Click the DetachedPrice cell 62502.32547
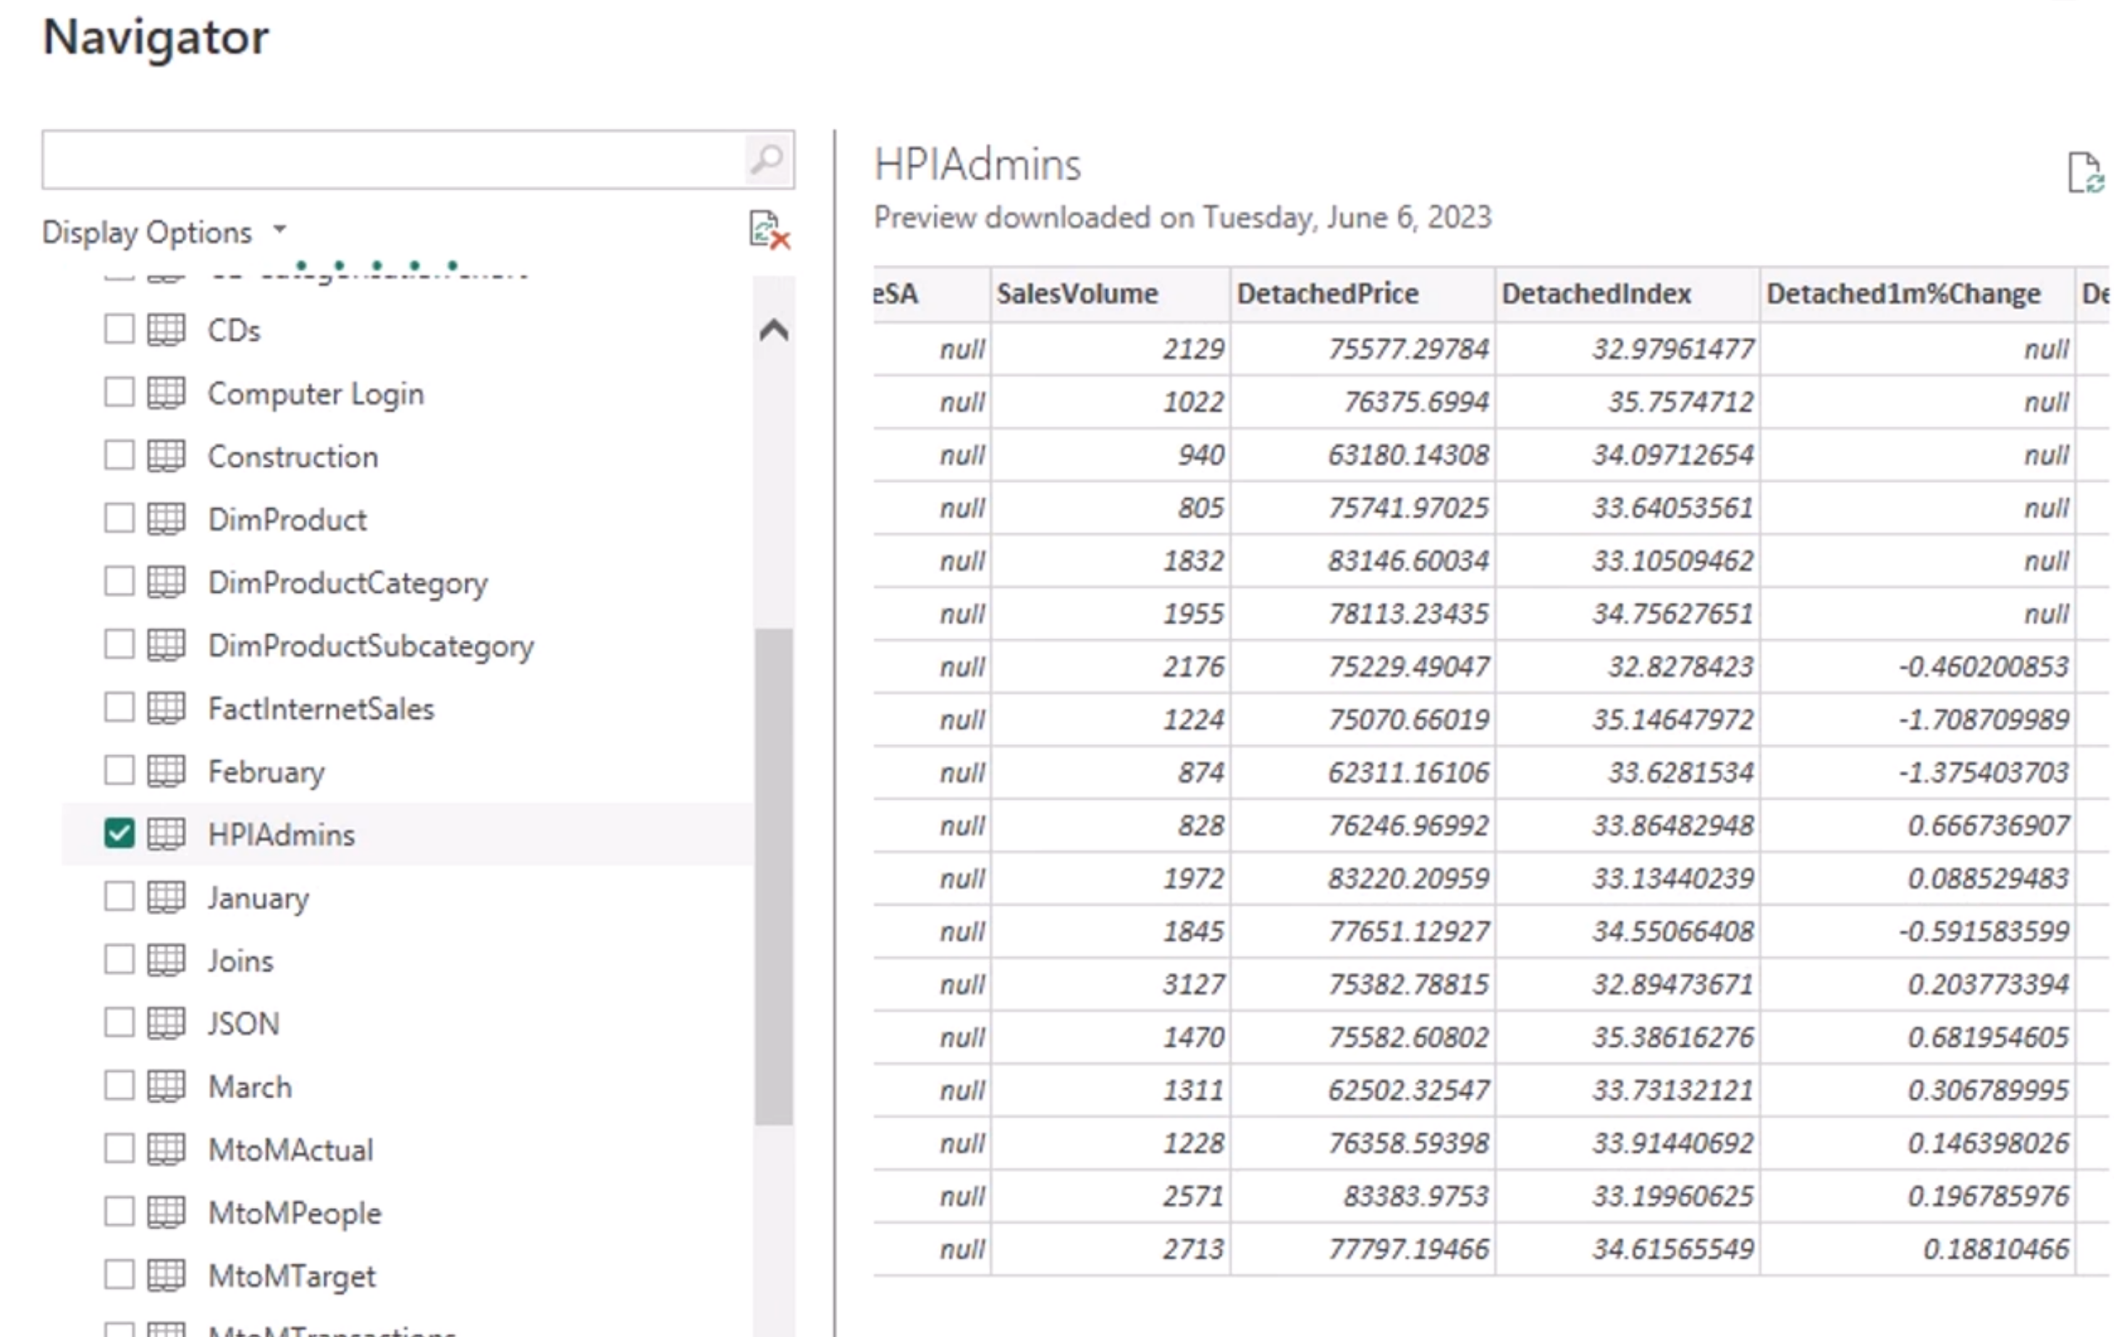 (1363, 1089)
